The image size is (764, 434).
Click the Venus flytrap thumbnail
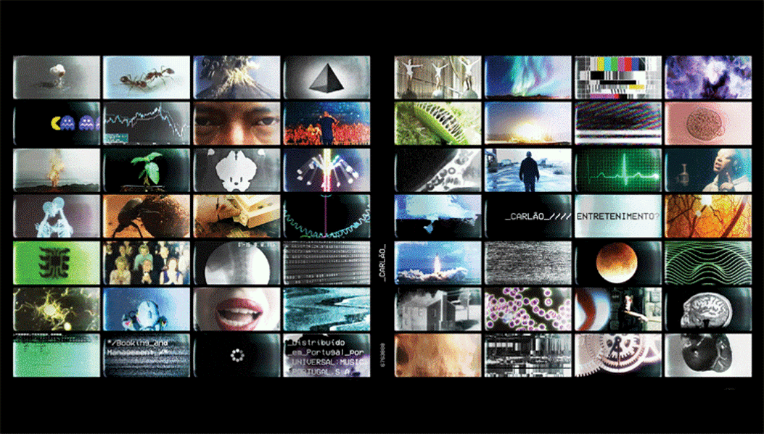coord(438,123)
